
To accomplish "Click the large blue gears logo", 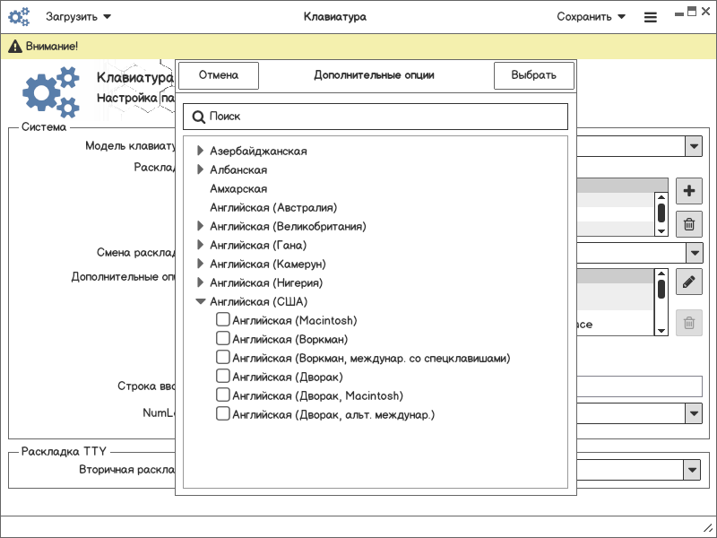I will 51,92.
